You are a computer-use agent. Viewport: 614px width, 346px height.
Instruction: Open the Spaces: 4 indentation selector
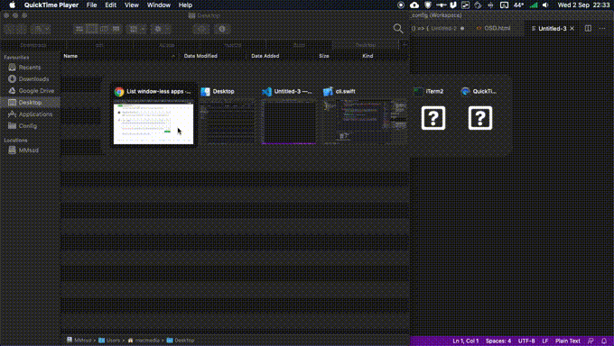pos(498,341)
